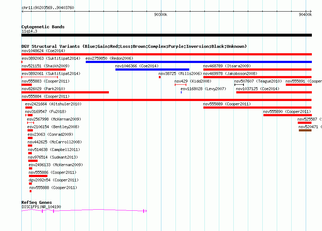The width and height of the screenshot is (322, 231).
Task: Click the nsv1048624 (Coe2014) variant label
Action: coord(43,51)
